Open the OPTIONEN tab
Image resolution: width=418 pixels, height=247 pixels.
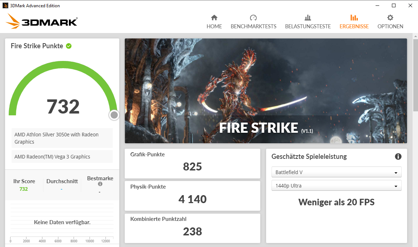390,22
